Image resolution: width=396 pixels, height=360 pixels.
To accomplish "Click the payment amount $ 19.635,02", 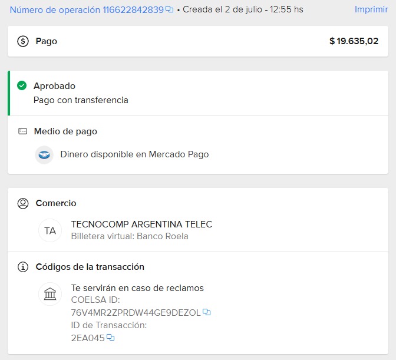I will point(354,41).
